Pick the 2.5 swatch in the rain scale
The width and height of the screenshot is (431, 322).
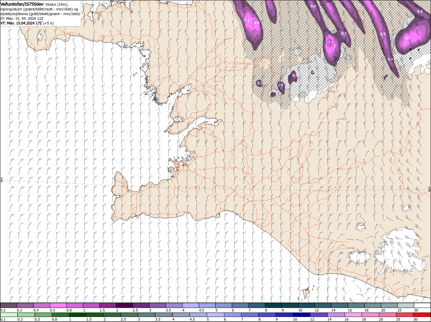pos(130,315)
